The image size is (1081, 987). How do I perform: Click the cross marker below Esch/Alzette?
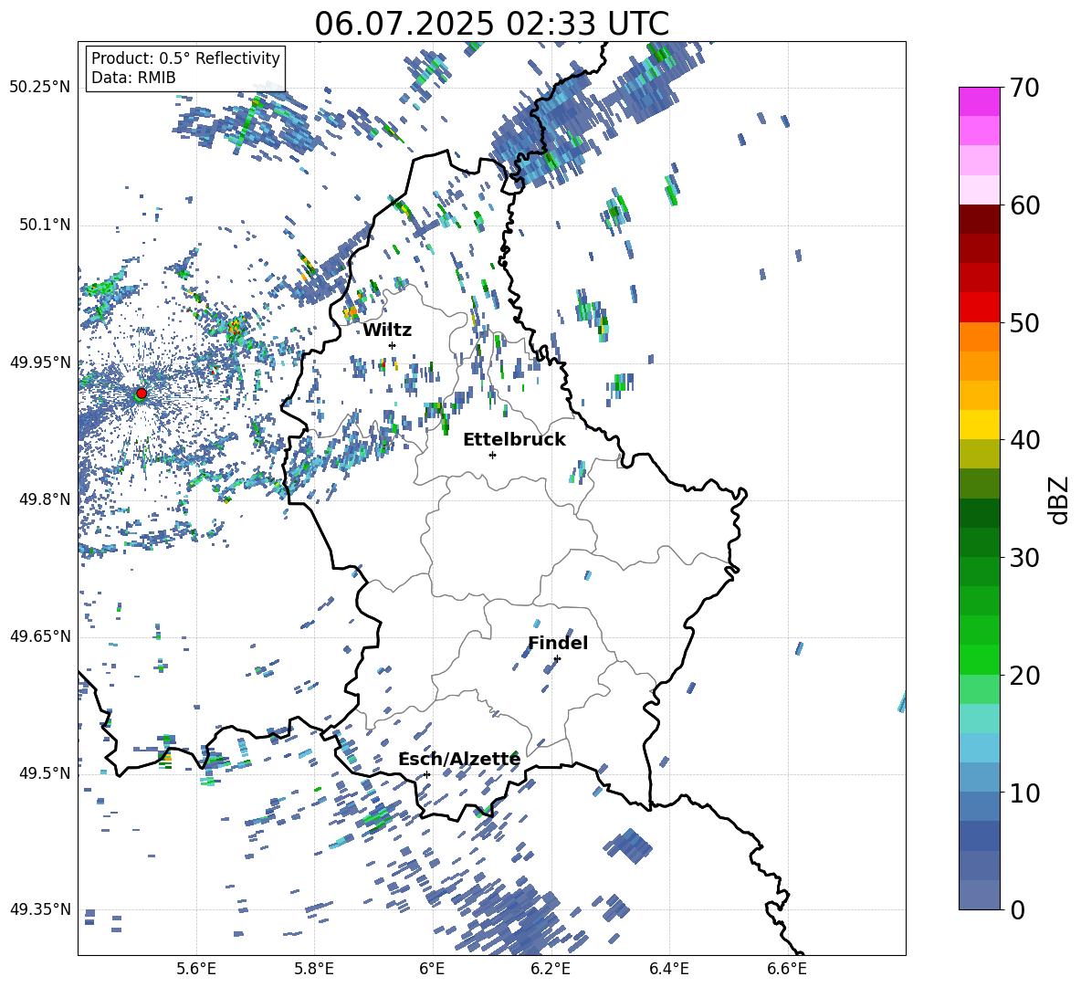[x=426, y=774]
